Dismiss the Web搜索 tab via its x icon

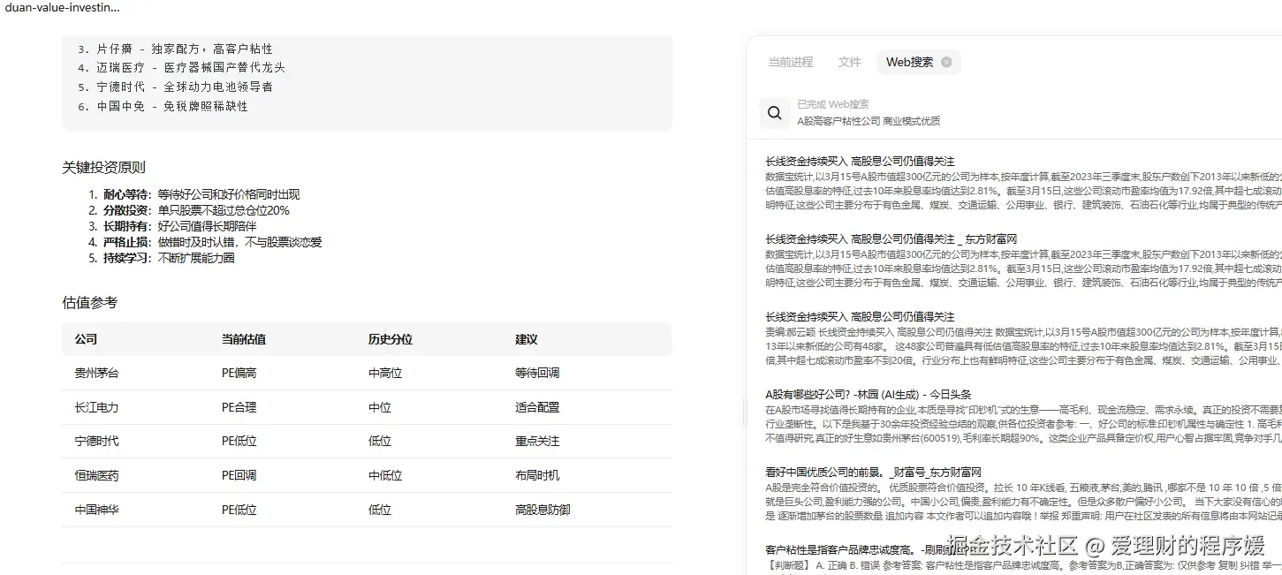point(945,62)
